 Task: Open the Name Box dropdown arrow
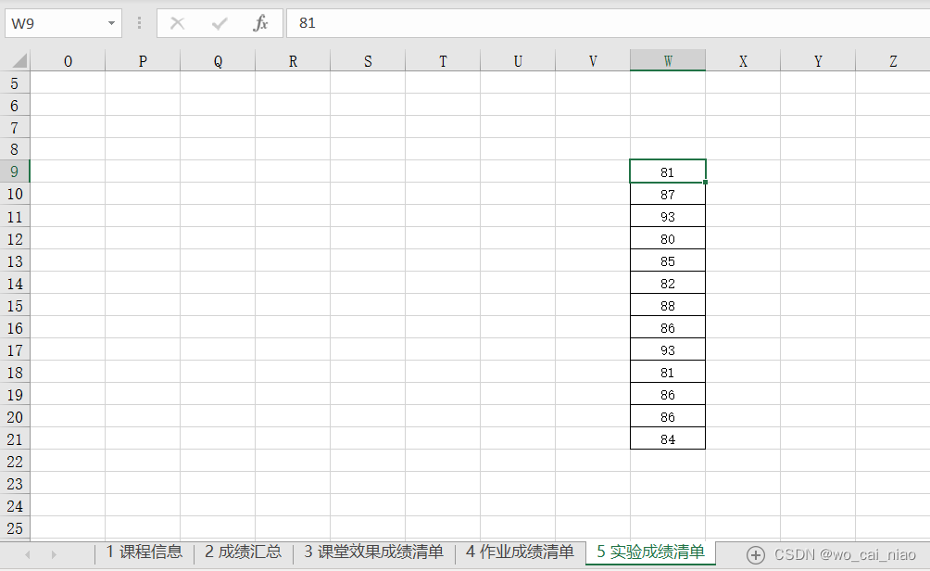[x=111, y=23]
